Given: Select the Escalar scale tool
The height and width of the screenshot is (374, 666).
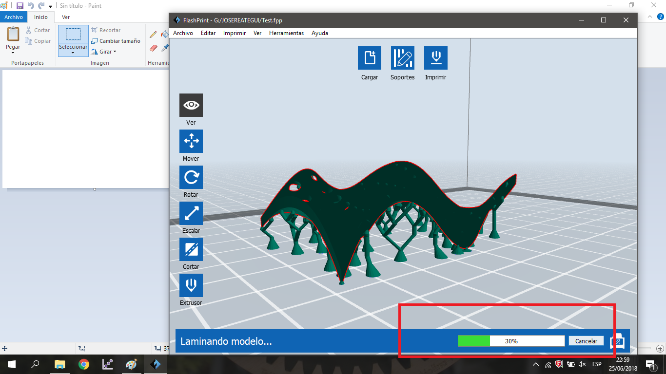Looking at the screenshot, I should [x=191, y=213].
